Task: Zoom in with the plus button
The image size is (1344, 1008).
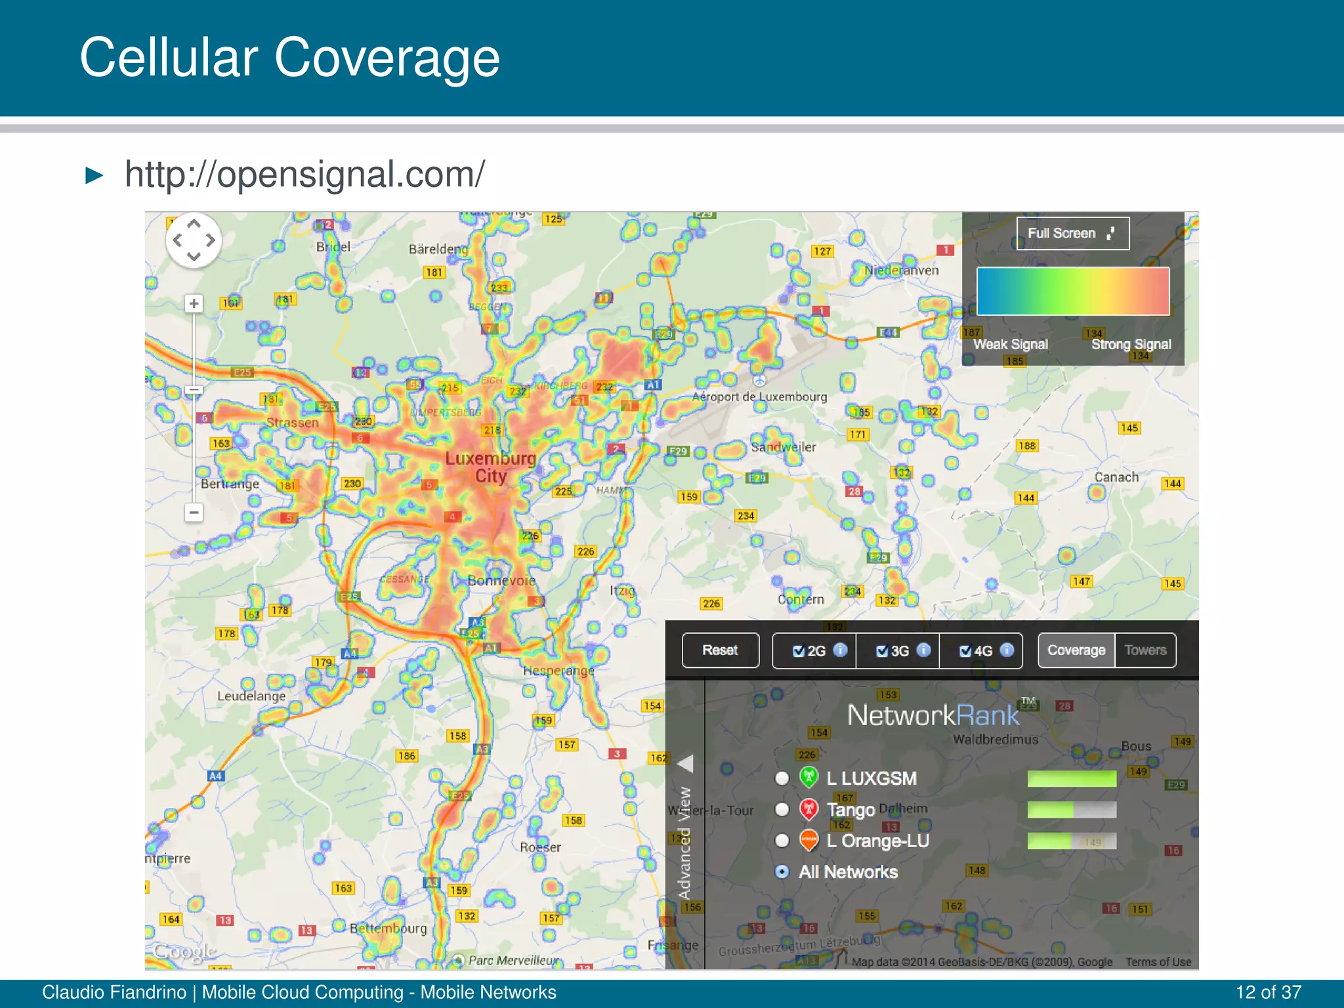Action: tap(194, 303)
